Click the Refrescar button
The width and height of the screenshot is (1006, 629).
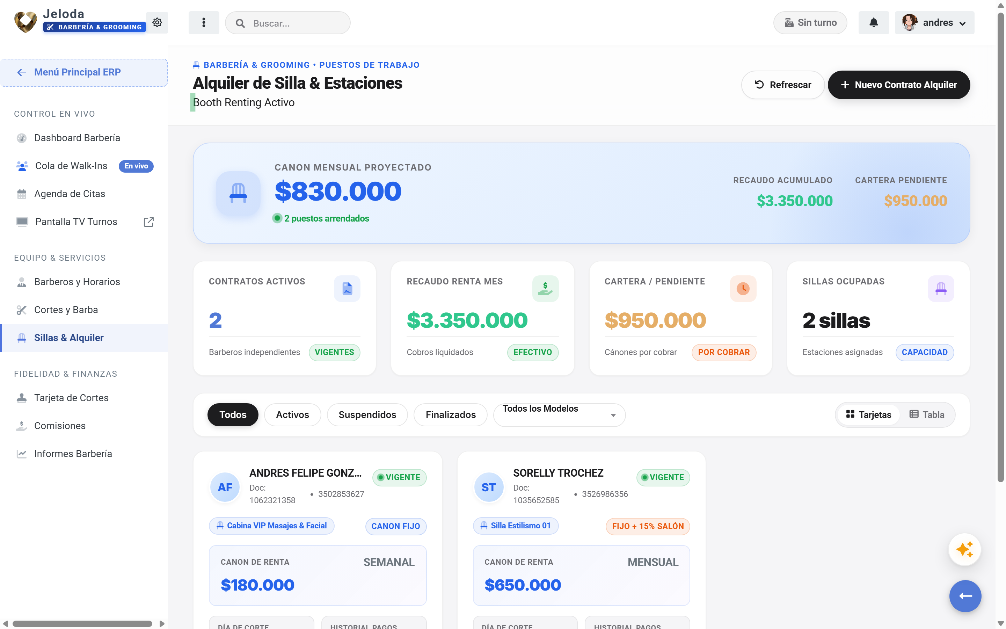pos(782,85)
